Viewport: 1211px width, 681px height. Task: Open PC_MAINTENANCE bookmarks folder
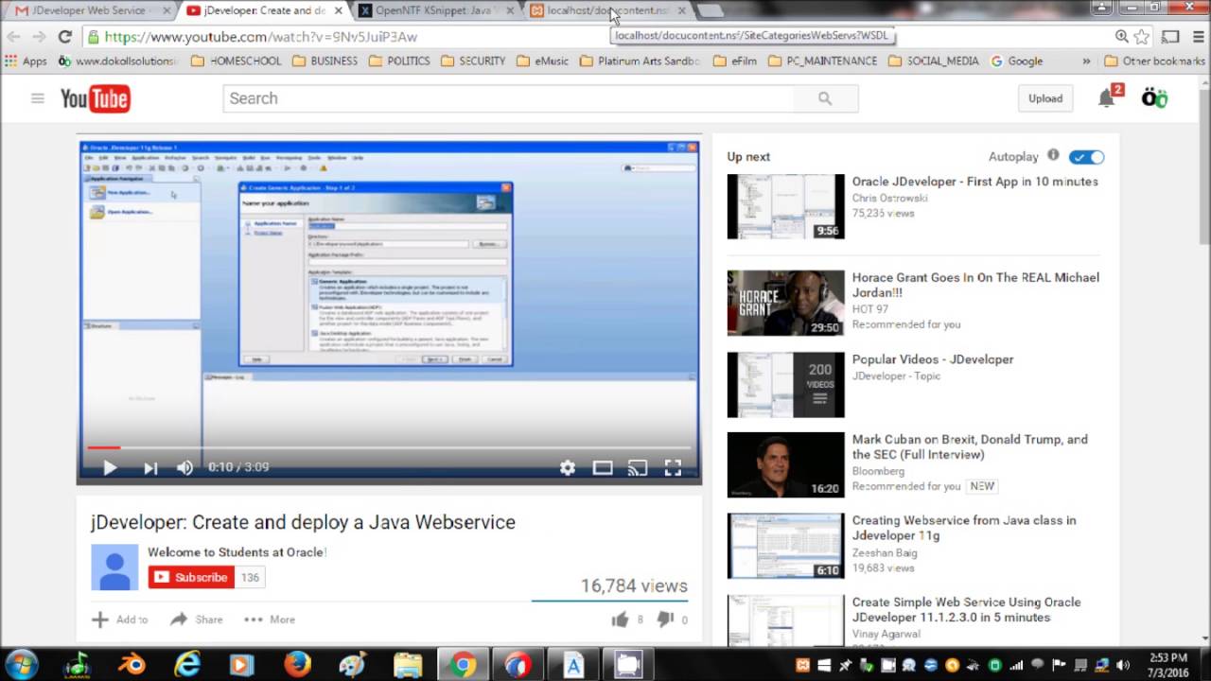[x=822, y=61]
